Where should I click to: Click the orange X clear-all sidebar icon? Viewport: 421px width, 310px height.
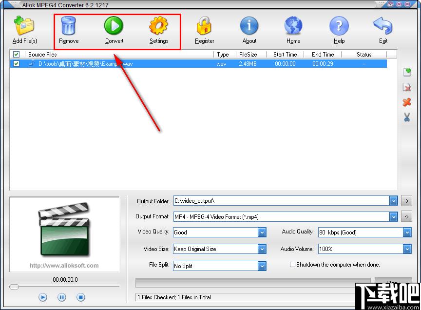(x=407, y=102)
